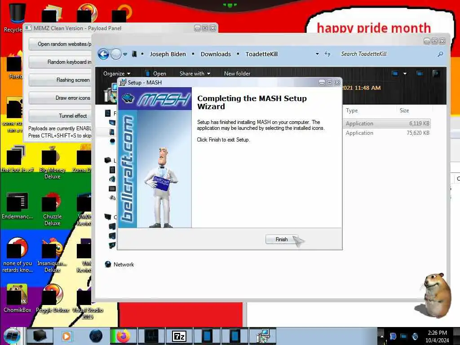Toggle the 'Tunnel effect' payload
Screen dimensions: 460x345
tap(61, 116)
